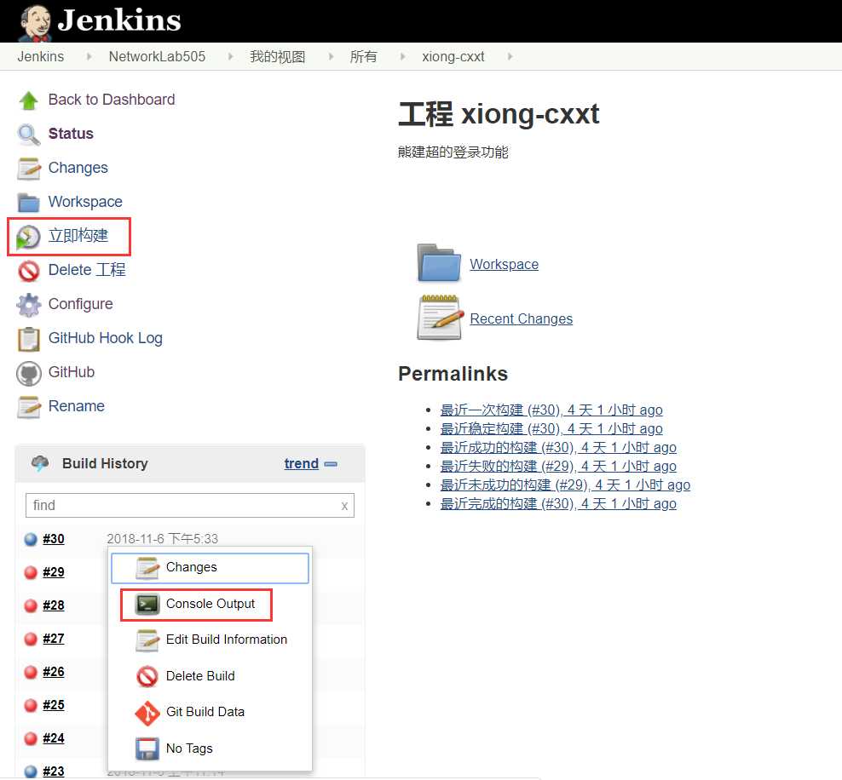Click the Jenkins butler logo icon
The image size is (842, 780).
click(x=36, y=22)
